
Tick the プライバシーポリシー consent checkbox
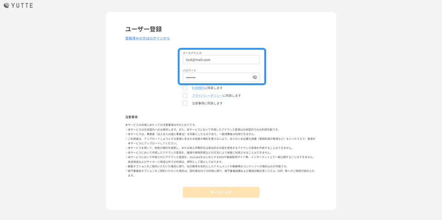click(x=185, y=95)
